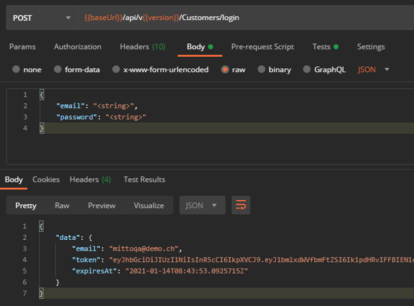
Task: Select the raw body type
Action: click(x=233, y=69)
